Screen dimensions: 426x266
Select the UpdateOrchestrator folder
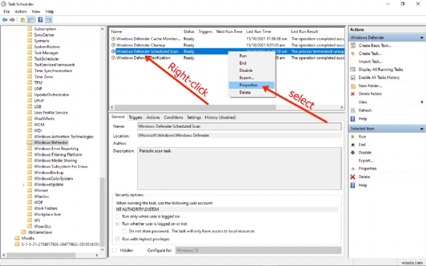coord(51,95)
